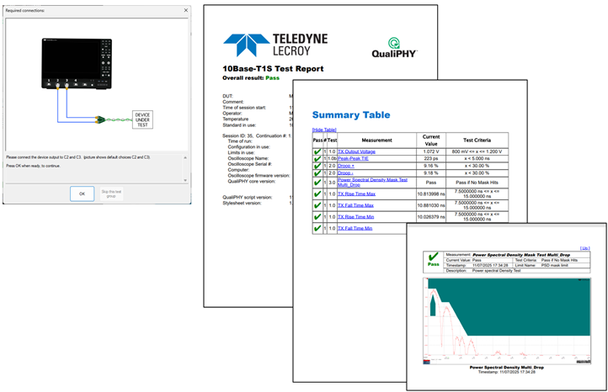Click the pass checkmark in the Peak-Peak TIE row
Screen dimensions: 608x392
pos(317,158)
